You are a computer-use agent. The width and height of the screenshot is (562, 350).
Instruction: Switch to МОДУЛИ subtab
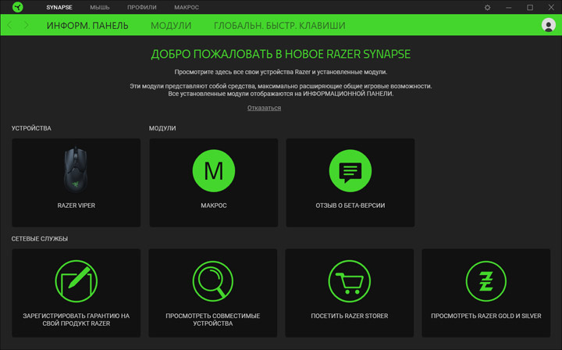coord(171,26)
